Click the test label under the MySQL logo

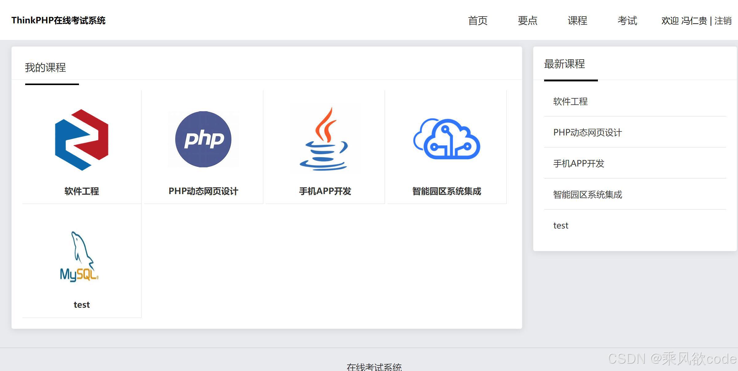pyautogui.click(x=81, y=305)
